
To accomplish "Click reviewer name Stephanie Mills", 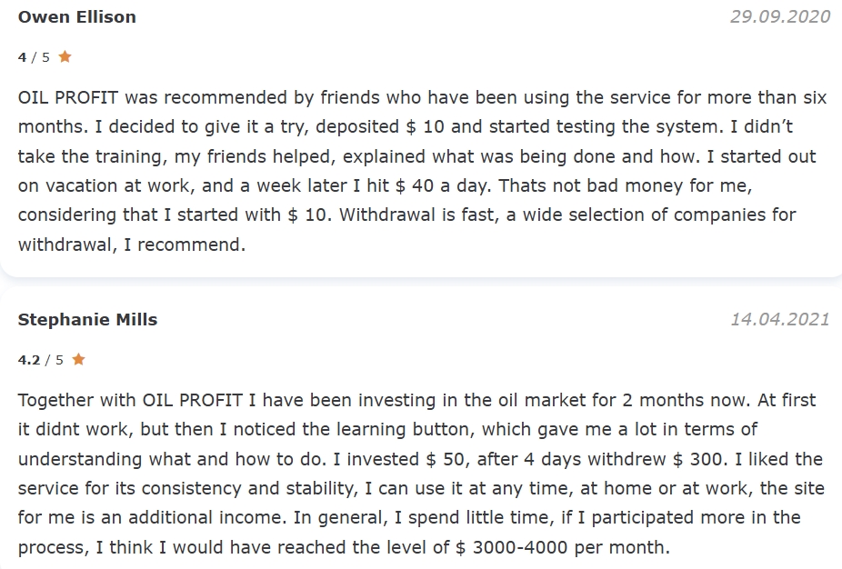I will pos(87,319).
